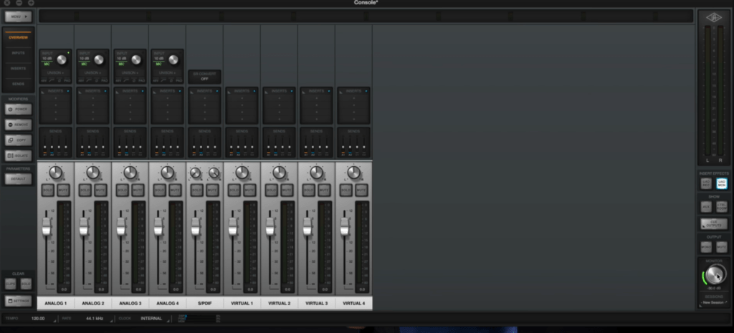Toggle 48V phantom power on Analog 1
Viewport: 734px width, 333px height.
42,80
